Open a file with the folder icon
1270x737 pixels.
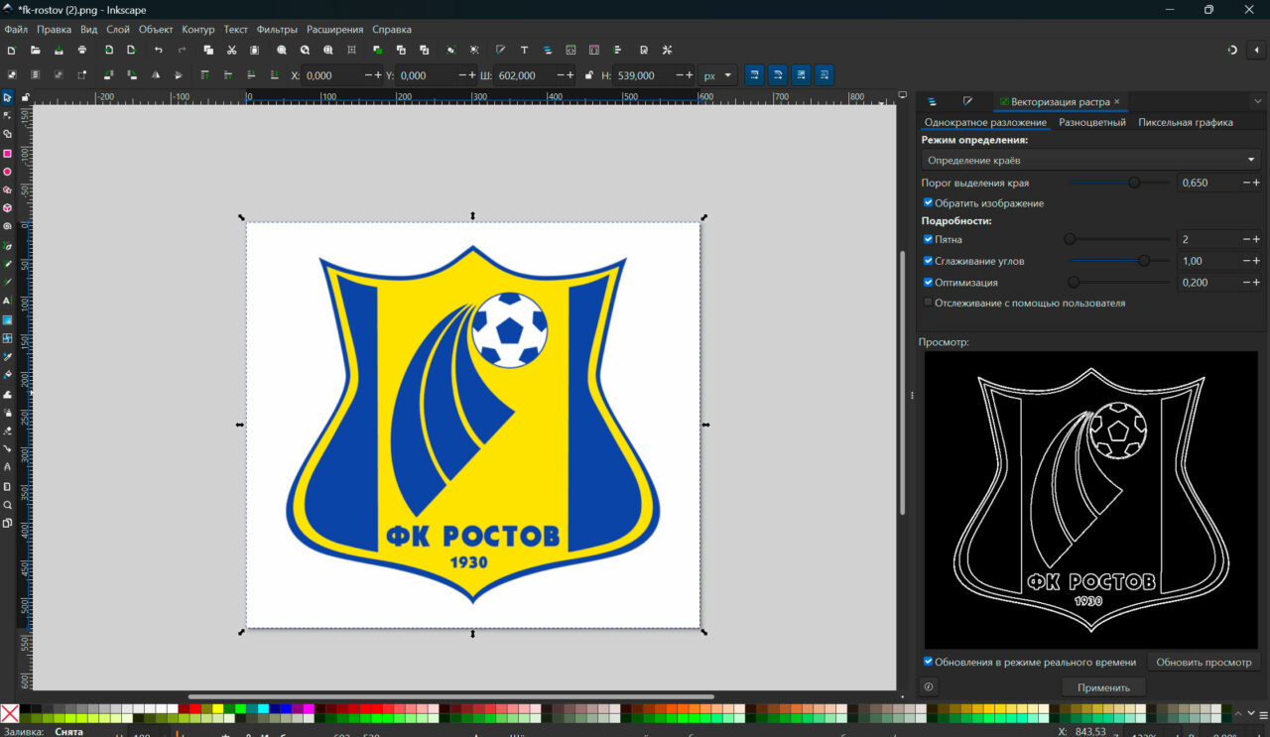coord(35,50)
